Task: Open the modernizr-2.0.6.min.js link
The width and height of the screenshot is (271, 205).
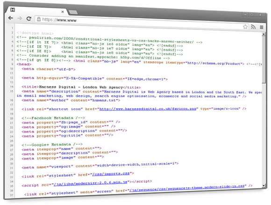Action: (91, 184)
